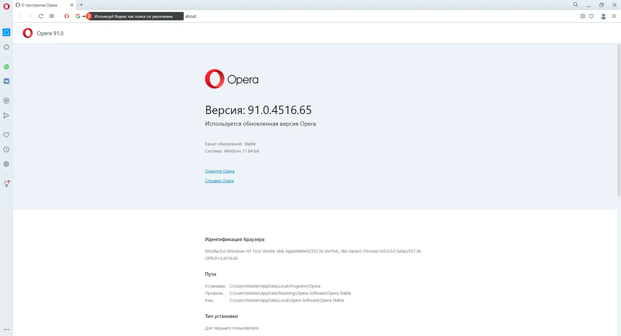The height and width of the screenshot is (336, 621).
Task: Restore down the Opera window
Action: (602, 5)
